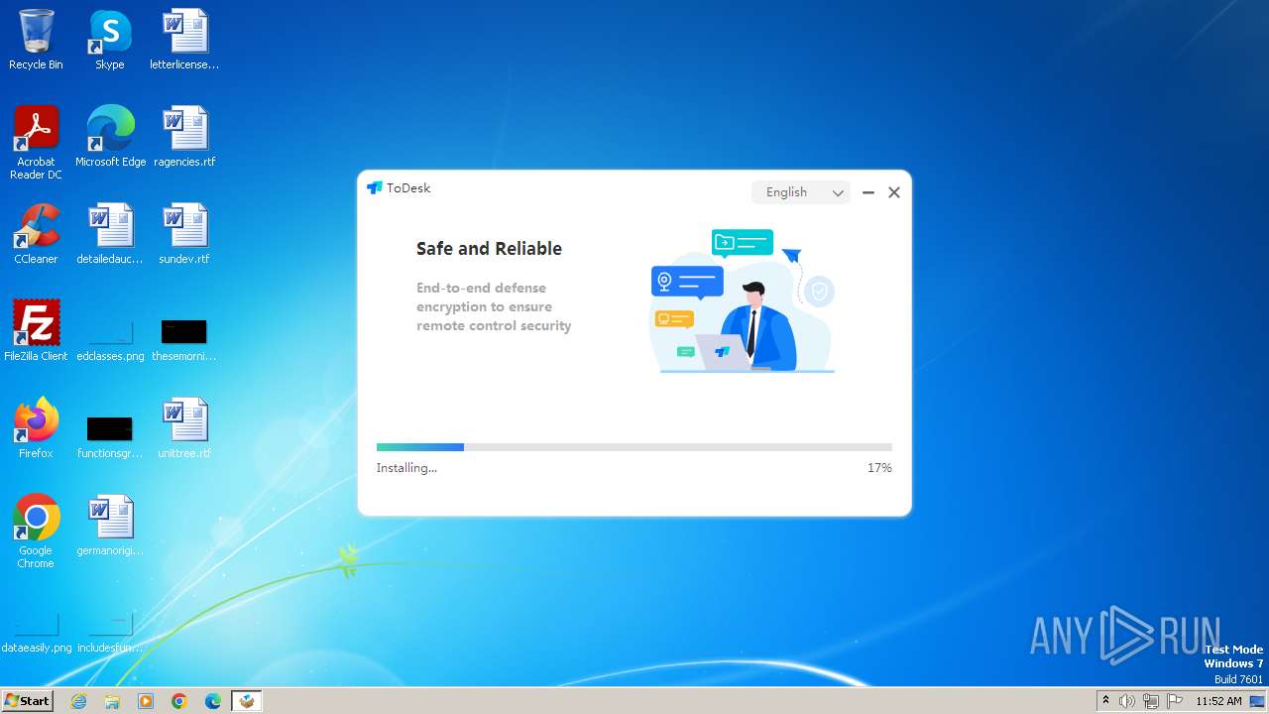Select Google Chrome desktop shortcut
Viewport: 1269px width, 714px height.
pyautogui.click(x=36, y=532)
